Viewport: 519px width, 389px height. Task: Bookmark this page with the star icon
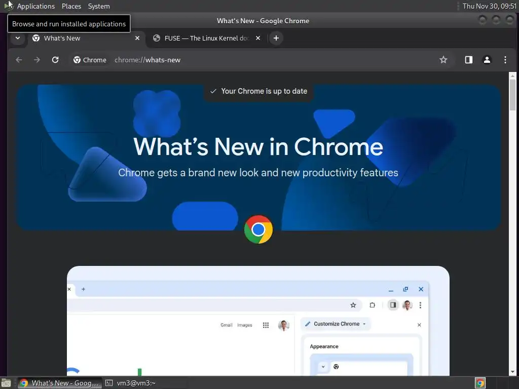coord(443,60)
